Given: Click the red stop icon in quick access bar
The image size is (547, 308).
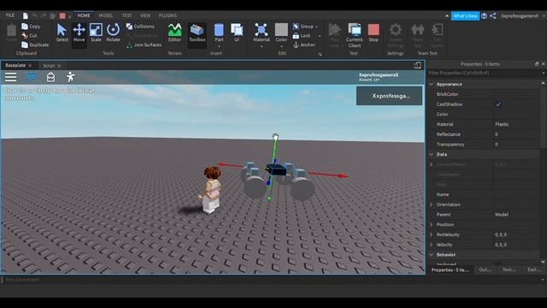Looking at the screenshot, I should click(x=62, y=15).
